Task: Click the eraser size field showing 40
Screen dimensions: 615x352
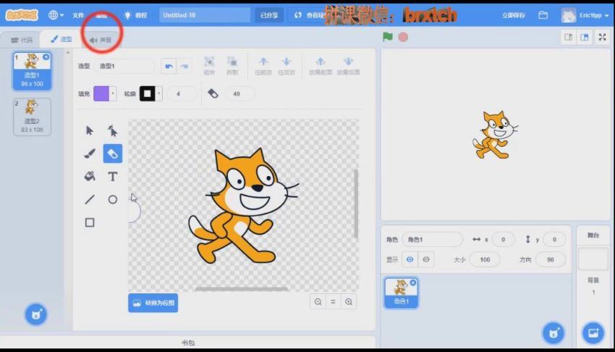Action: point(239,93)
